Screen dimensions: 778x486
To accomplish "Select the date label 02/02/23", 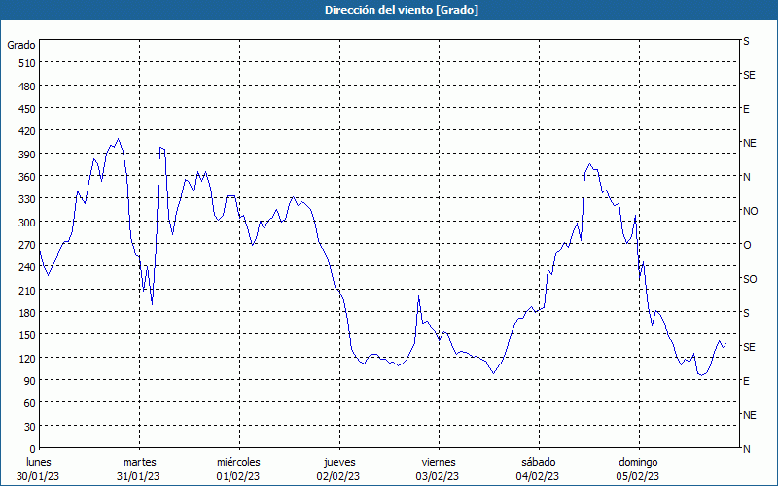I will point(338,476).
